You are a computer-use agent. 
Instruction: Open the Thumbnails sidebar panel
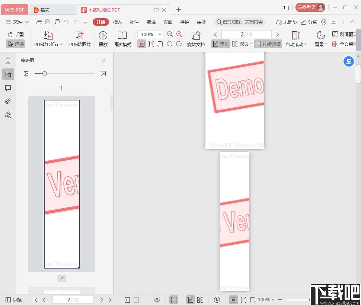click(x=8, y=74)
